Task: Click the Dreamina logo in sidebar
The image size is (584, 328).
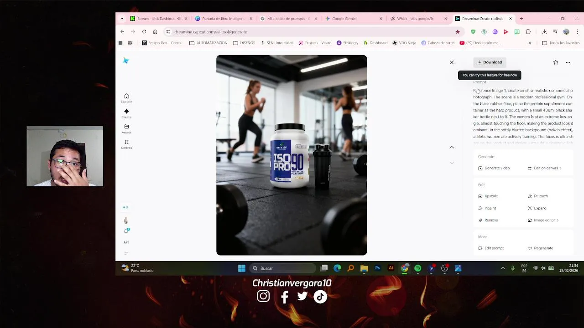Action: 126,61
